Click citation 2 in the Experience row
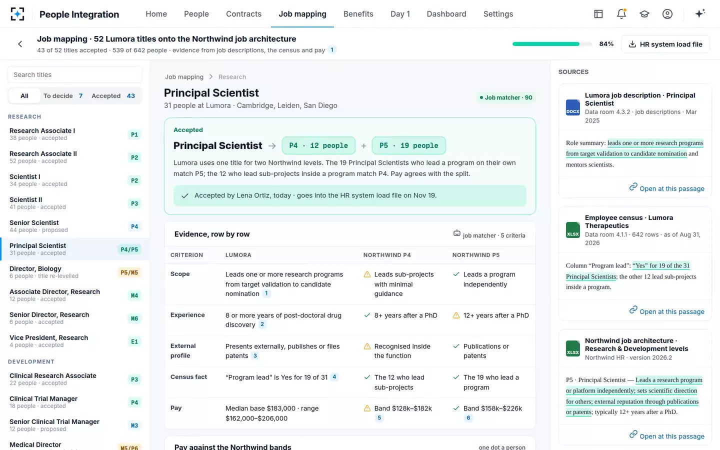The image size is (720, 450). click(262, 324)
